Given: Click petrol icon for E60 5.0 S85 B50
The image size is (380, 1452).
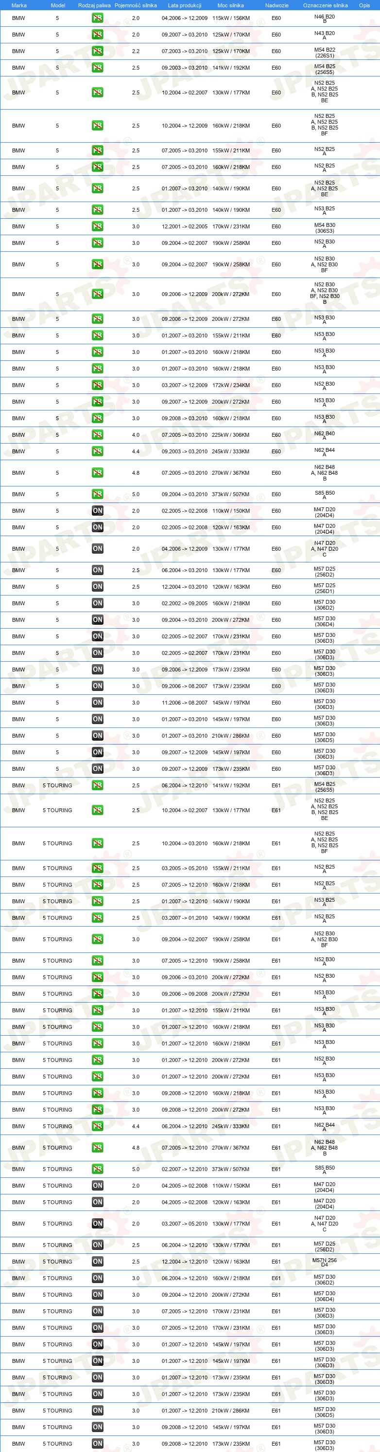Looking at the screenshot, I should click(97, 494).
